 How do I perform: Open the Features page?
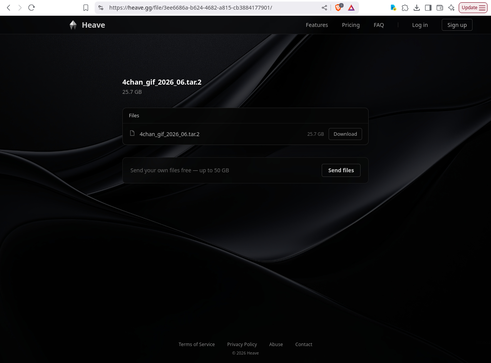pos(317,25)
